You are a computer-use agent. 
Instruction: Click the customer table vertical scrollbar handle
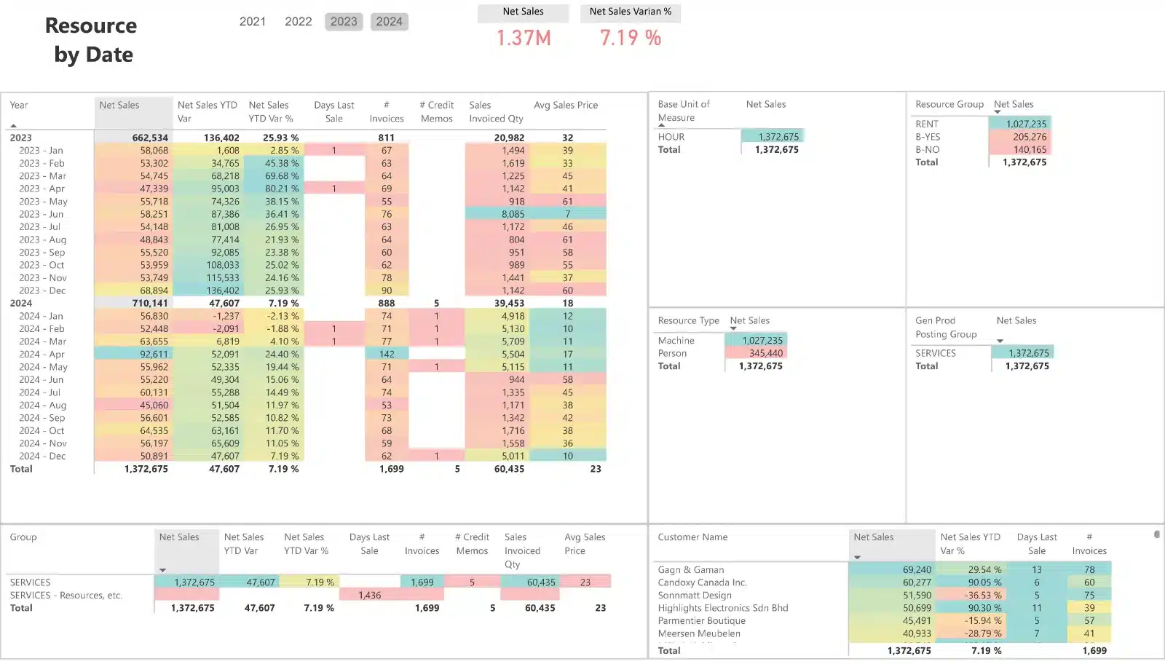[1156, 534]
